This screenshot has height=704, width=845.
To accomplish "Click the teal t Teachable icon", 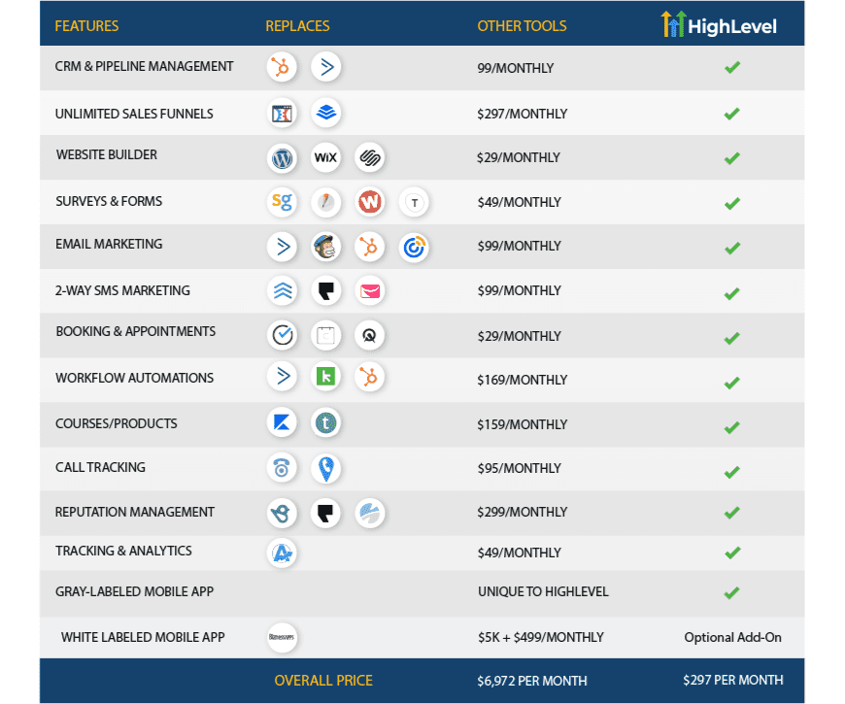I will click(326, 422).
